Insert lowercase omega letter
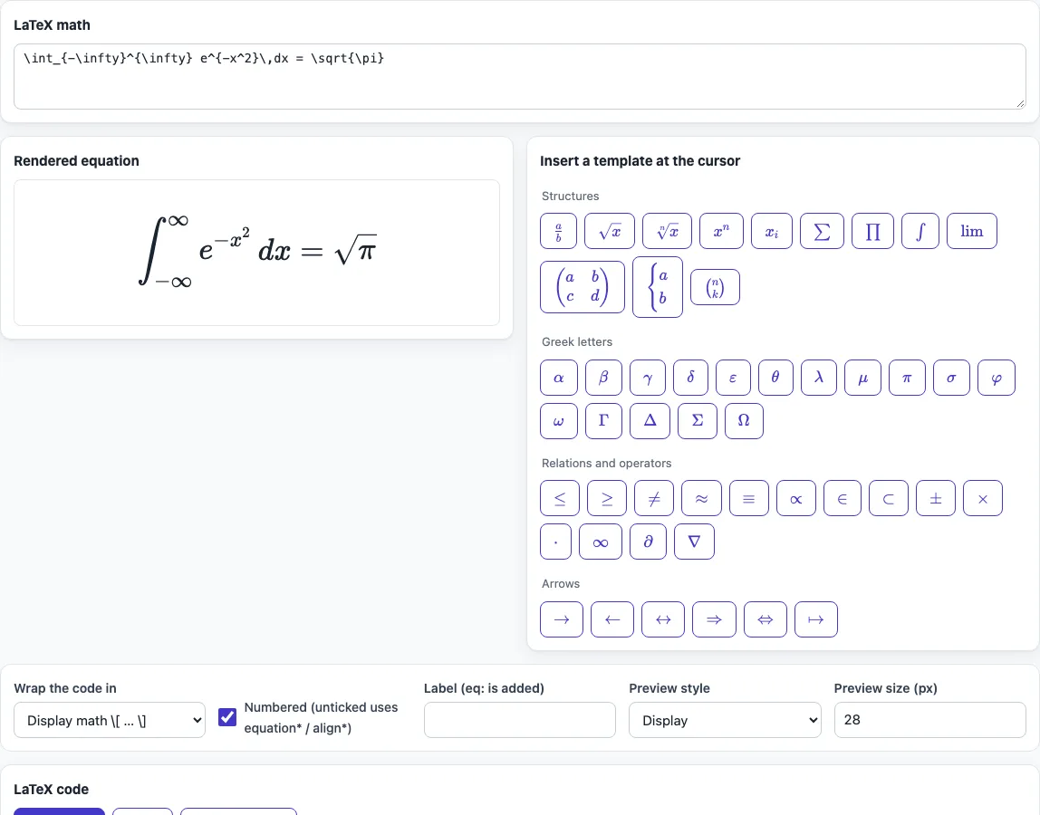Viewport: 1040px width, 815px height. pyautogui.click(x=558, y=421)
